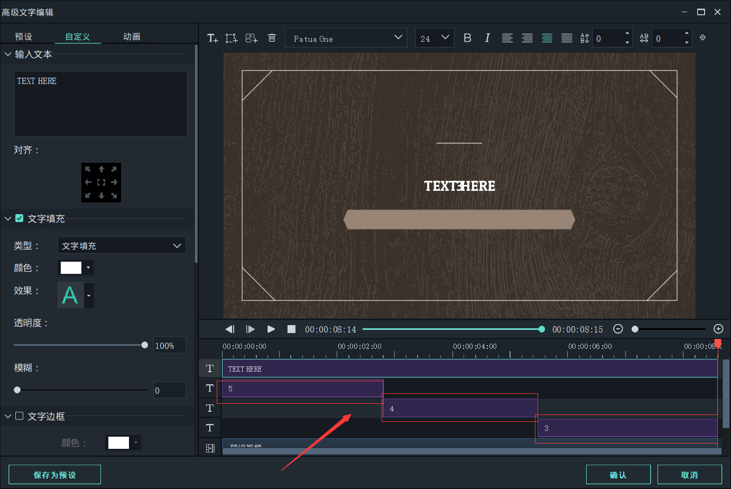Click the stop playback button
731x489 pixels.
tap(291, 329)
